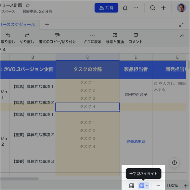
Task: Collapse the toolbar with chevron up
Action: coord(182,36)
